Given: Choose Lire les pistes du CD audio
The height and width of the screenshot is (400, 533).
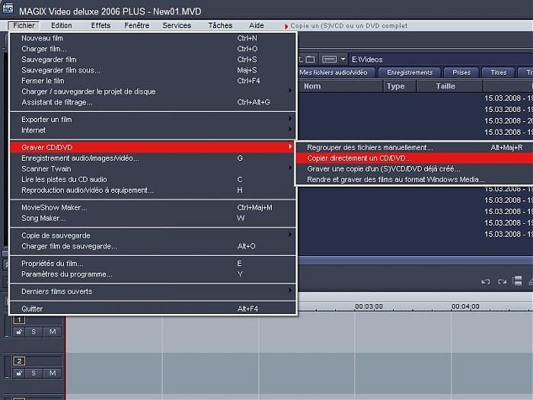Looking at the screenshot, I should (153, 179).
